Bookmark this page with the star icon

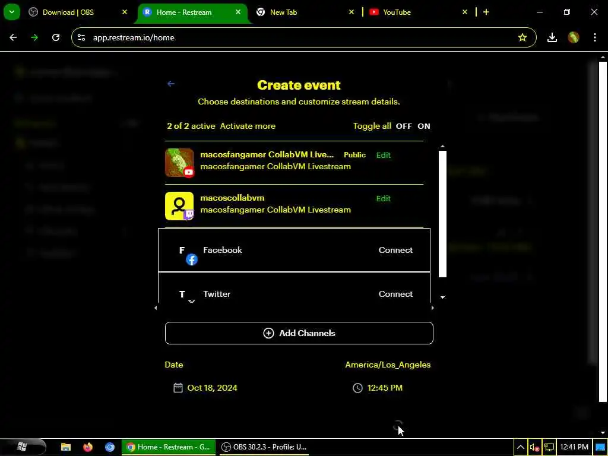pos(522,37)
